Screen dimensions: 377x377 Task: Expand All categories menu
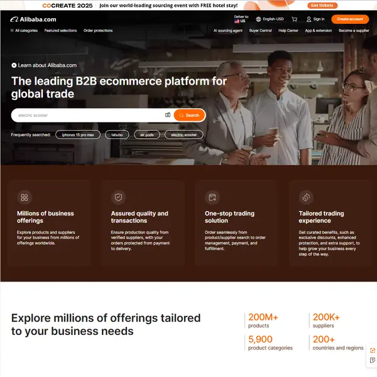24,31
